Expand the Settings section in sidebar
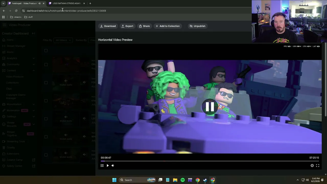The width and height of the screenshot is (327, 184). click(33, 117)
